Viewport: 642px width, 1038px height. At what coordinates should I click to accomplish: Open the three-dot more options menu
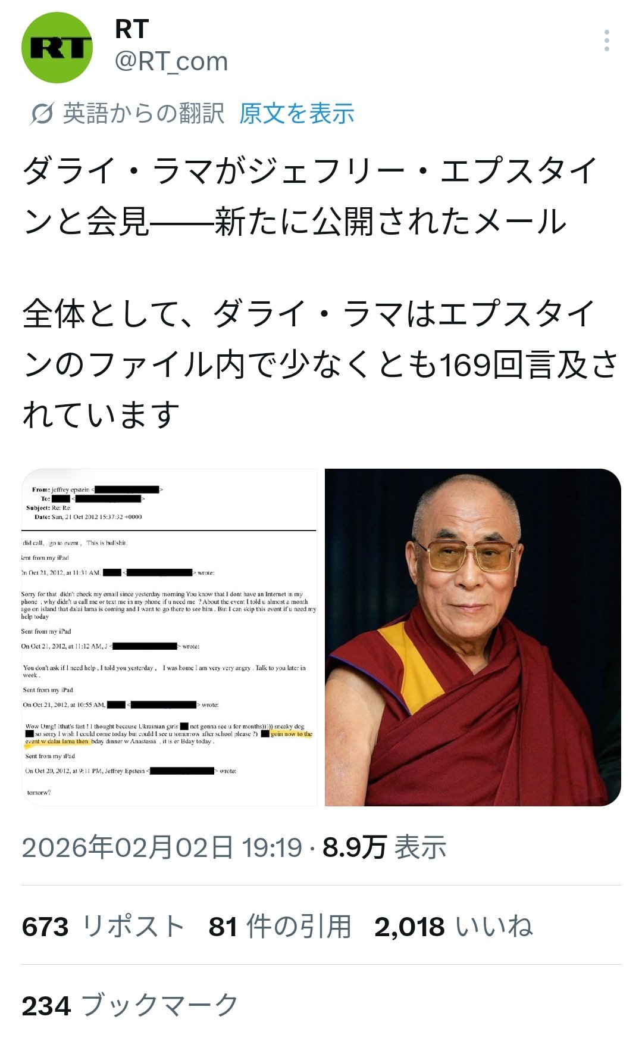pos(606,40)
